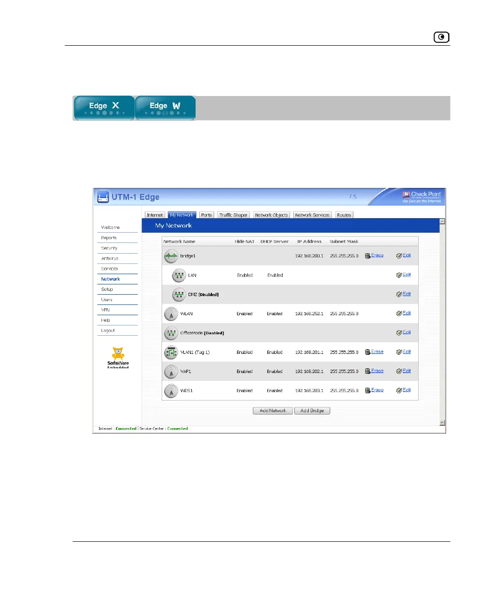Erase the VAP1 network
502x608 pixels.
(x=374, y=371)
